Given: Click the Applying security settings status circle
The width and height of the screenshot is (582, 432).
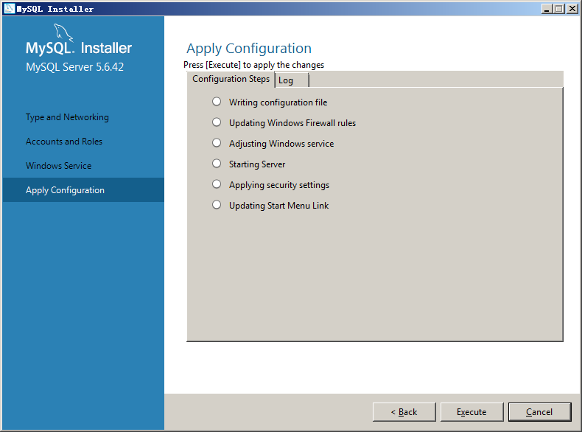Looking at the screenshot, I should click(217, 184).
